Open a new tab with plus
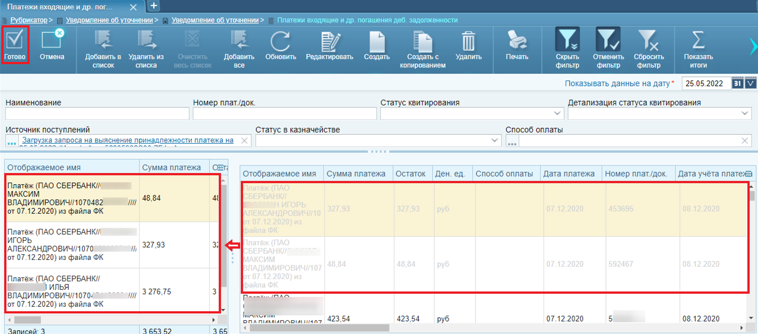 point(154,6)
